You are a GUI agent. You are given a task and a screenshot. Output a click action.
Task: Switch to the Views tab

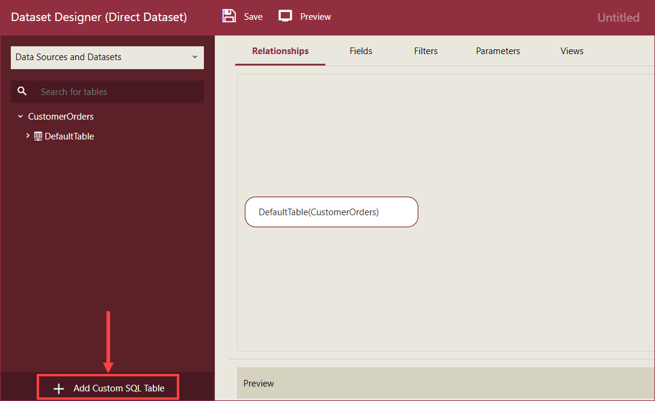(x=571, y=51)
